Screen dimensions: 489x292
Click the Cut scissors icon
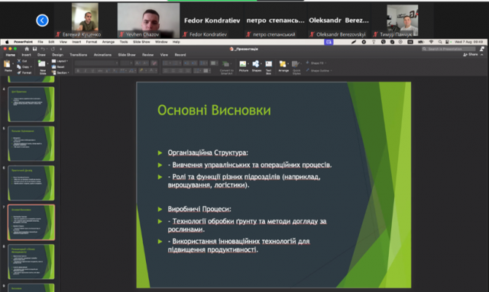tap(19, 61)
